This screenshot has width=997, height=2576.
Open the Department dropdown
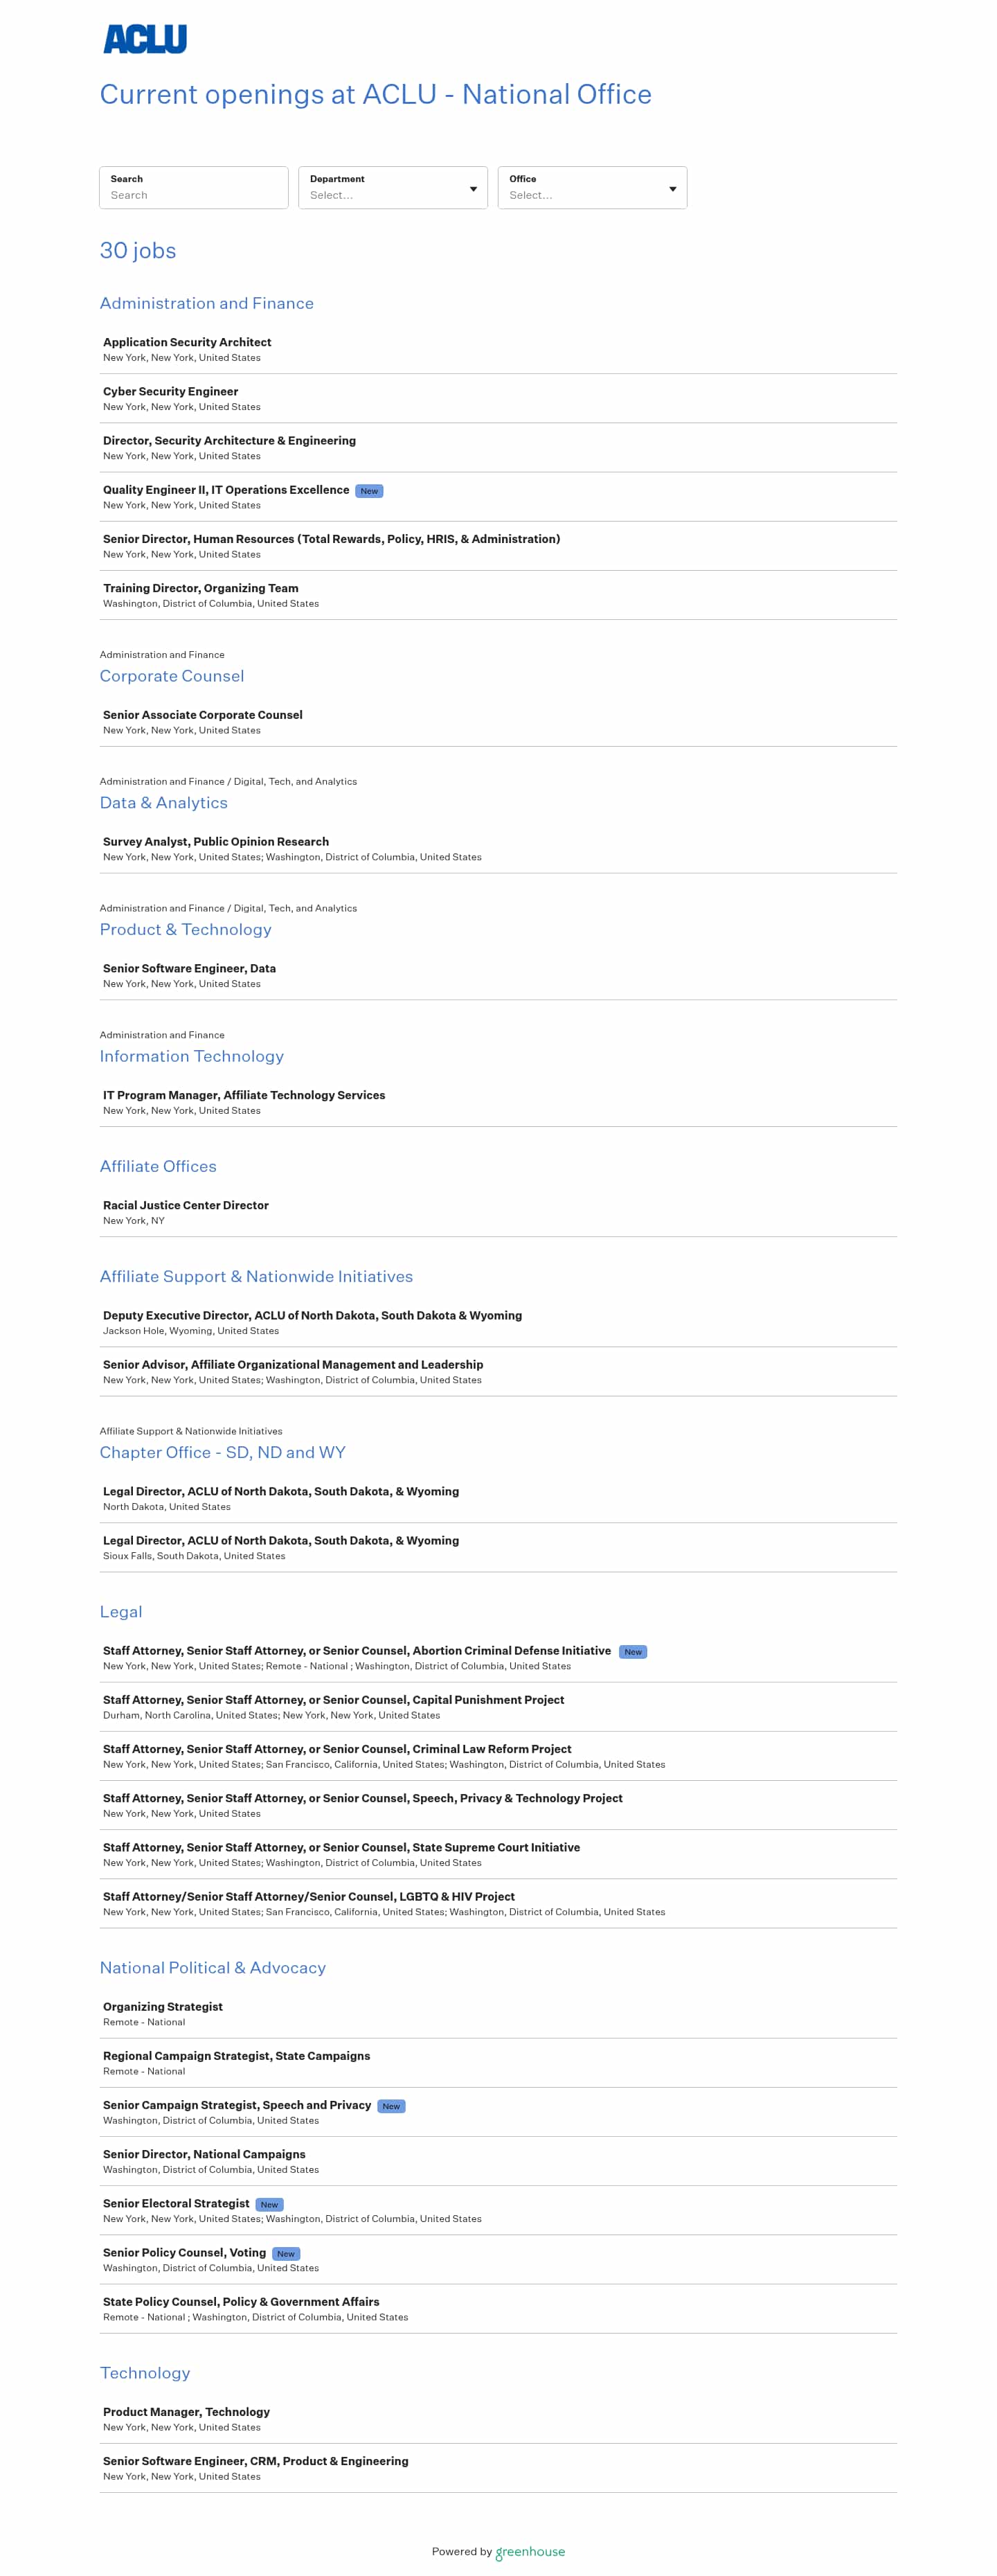[x=392, y=188]
